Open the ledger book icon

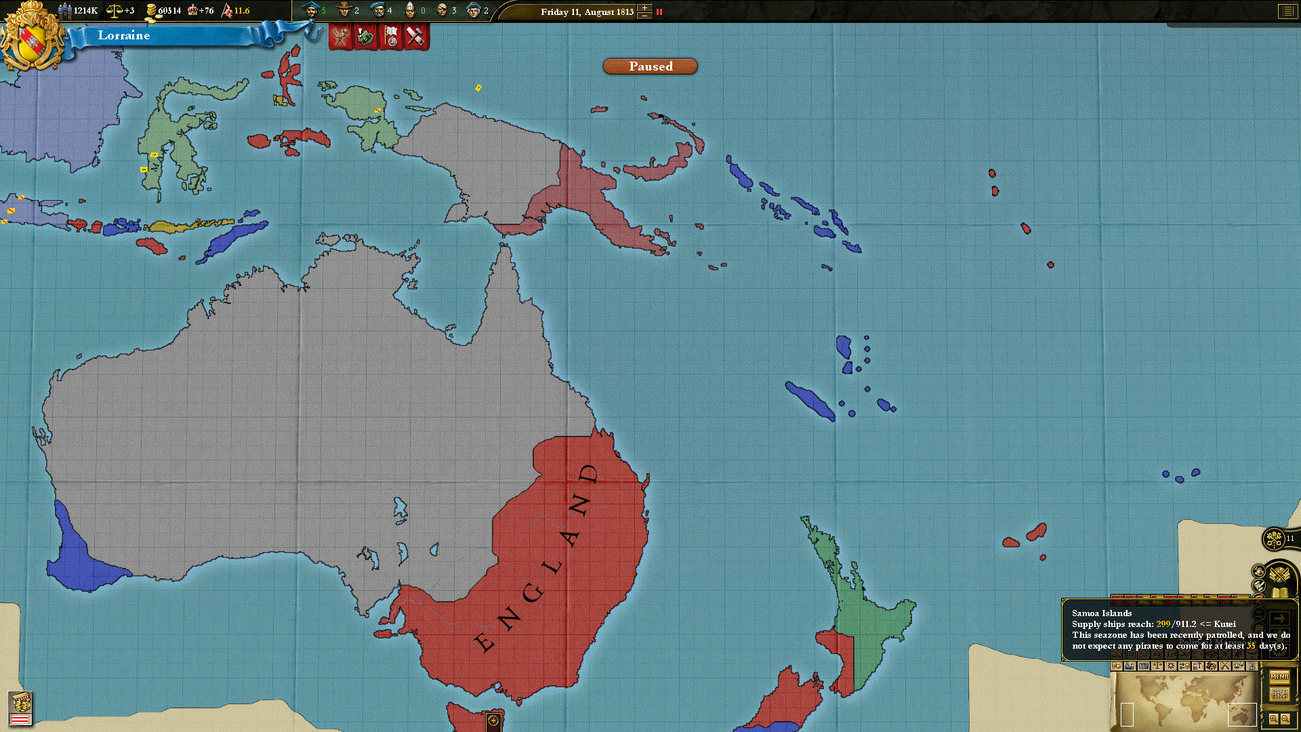pyautogui.click(x=1279, y=592)
